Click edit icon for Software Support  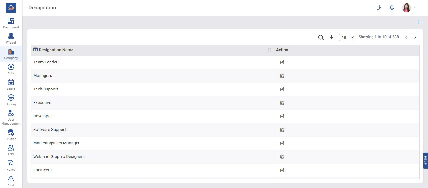(282, 130)
